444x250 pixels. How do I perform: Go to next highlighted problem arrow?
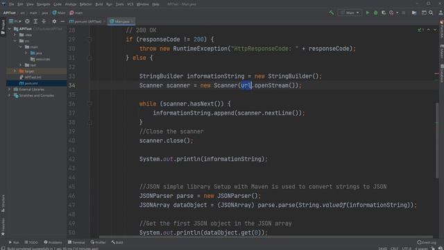pos(435,30)
